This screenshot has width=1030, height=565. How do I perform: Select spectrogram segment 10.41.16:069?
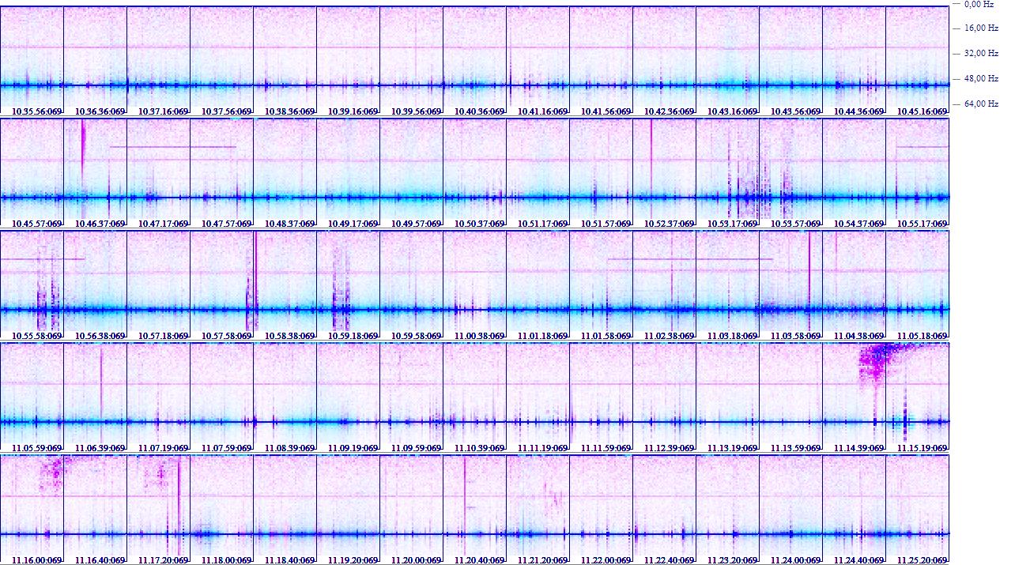[x=538, y=61]
